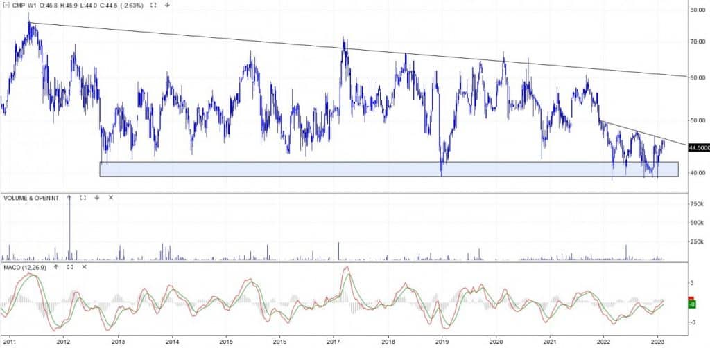Change the W1 weekly timeframe
Viewport: 710px width, 348px height.
(x=34, y=5)
